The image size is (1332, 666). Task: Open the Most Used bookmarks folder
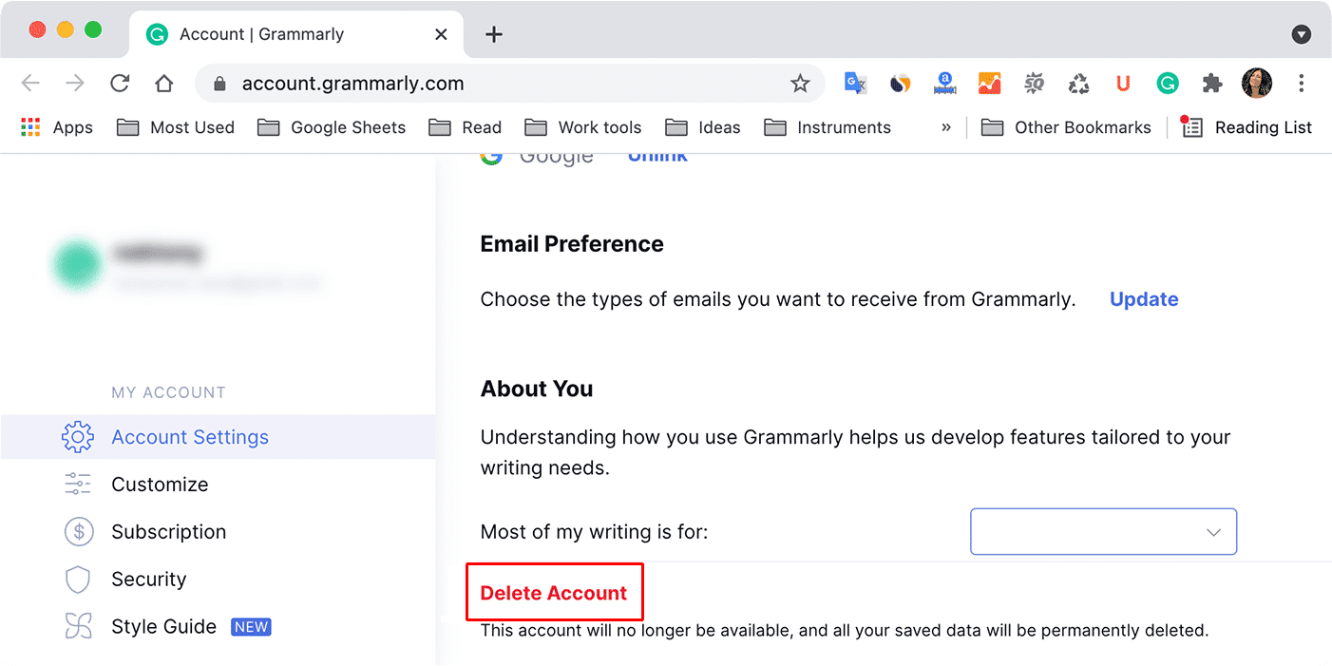(x=176, y=127)
